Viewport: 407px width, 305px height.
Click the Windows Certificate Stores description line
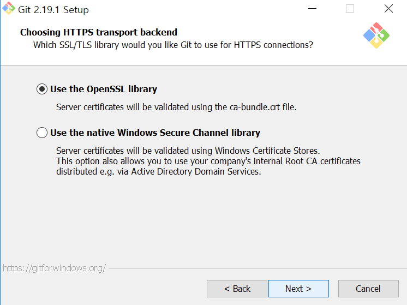188,151
